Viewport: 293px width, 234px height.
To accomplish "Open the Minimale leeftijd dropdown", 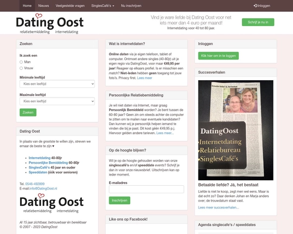I will point(57,84).
